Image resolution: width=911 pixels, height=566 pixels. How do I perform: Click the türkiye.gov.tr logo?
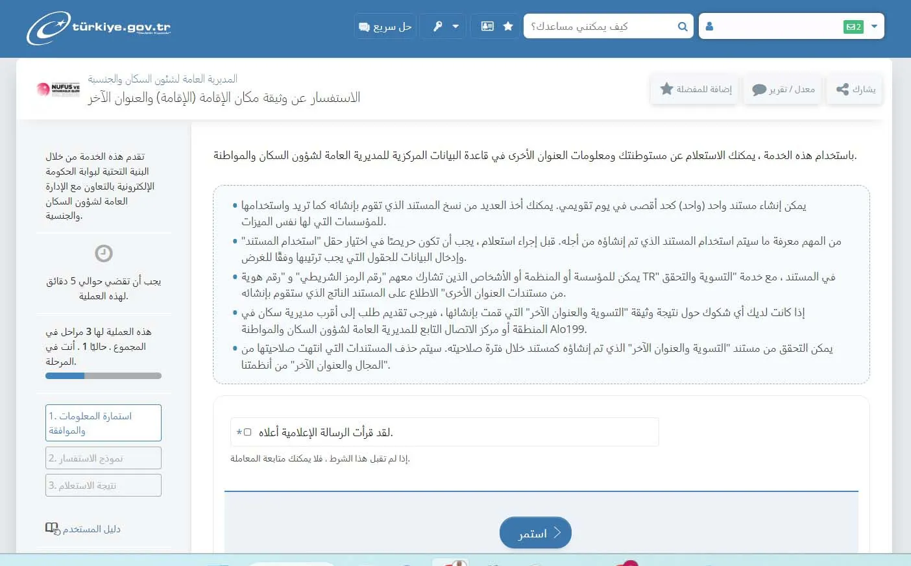coord(99,27)
